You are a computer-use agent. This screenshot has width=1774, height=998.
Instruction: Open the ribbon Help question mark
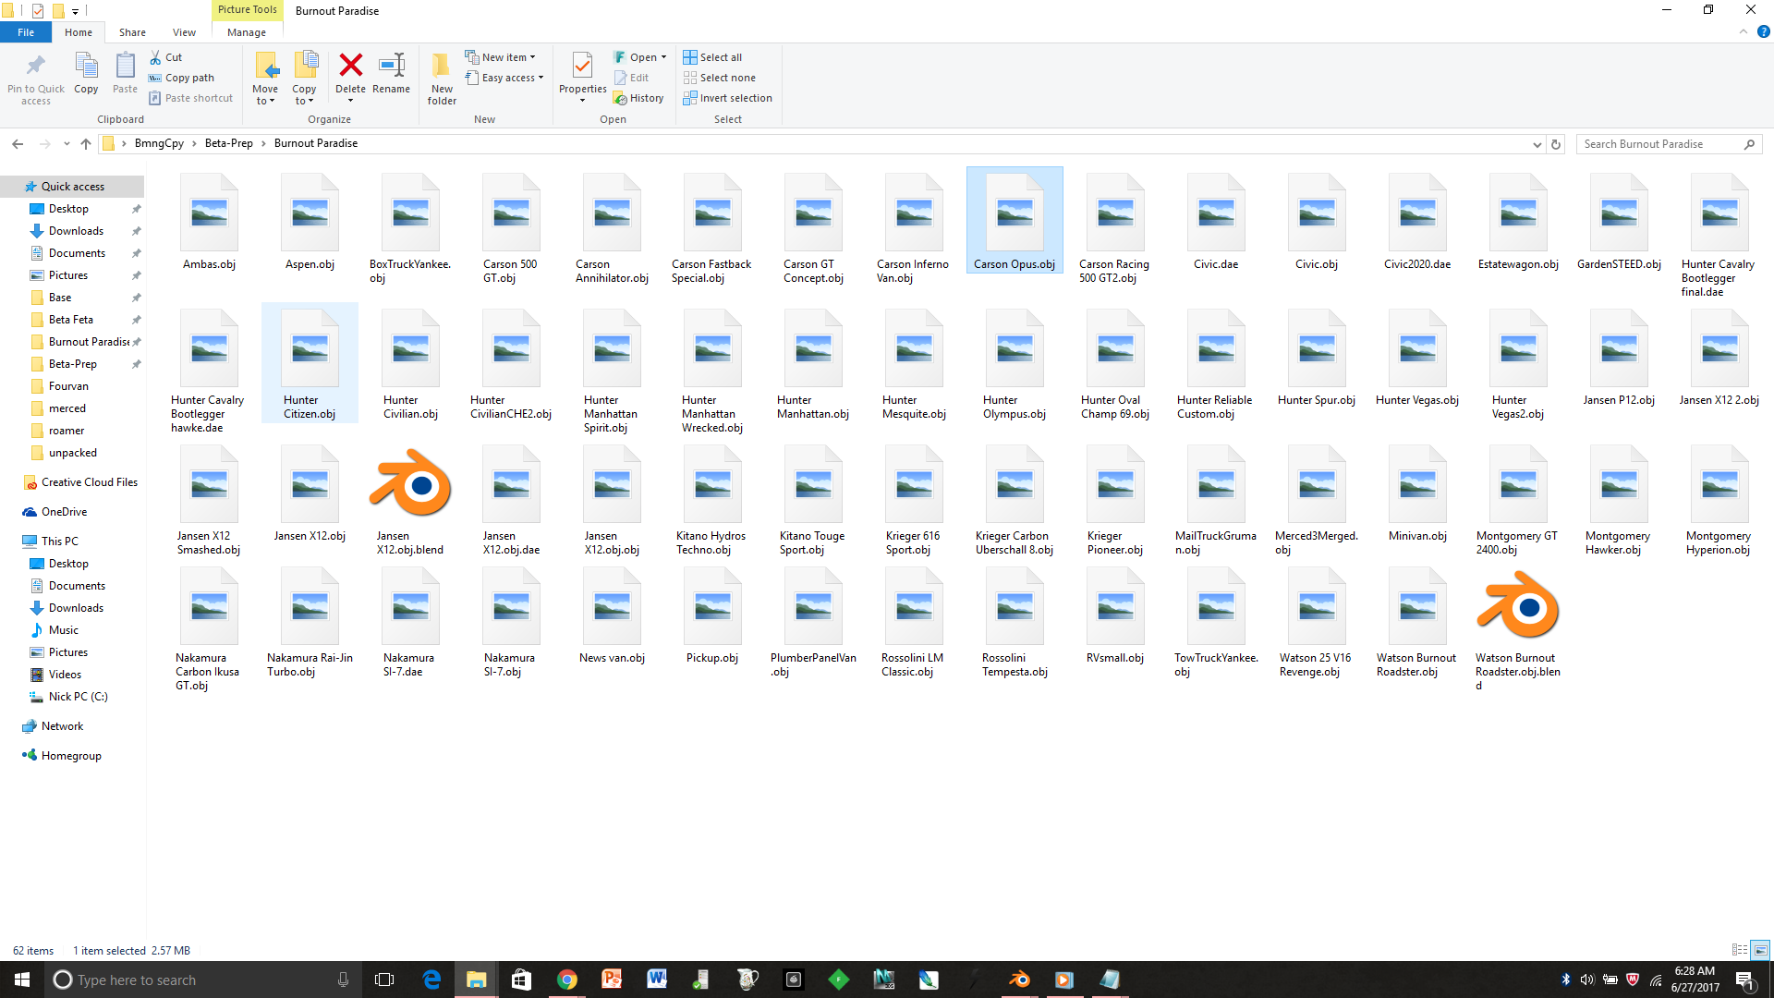point(1763,31)
